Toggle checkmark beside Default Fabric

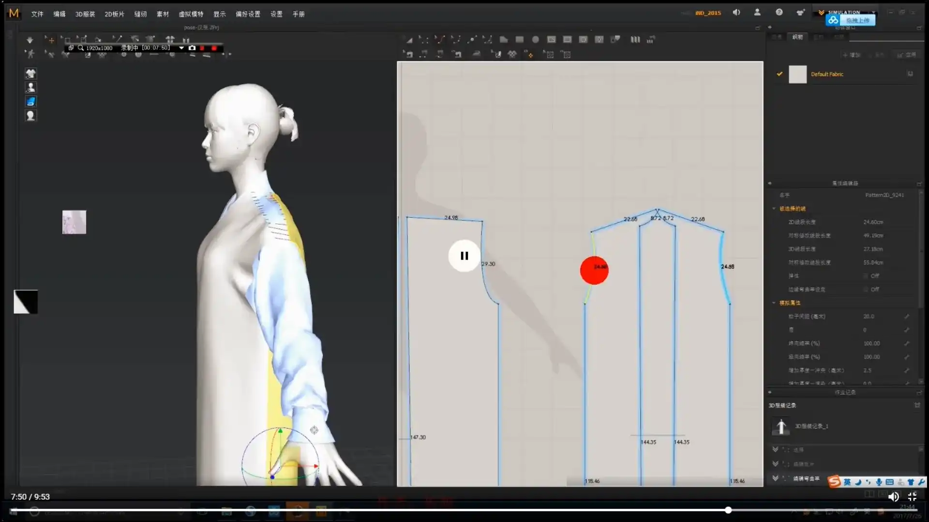[779, 74]
